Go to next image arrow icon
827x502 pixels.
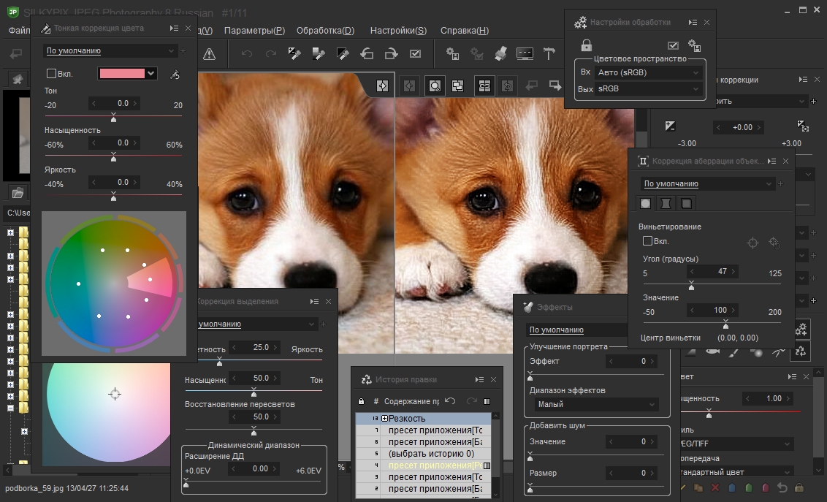point(554,85)
